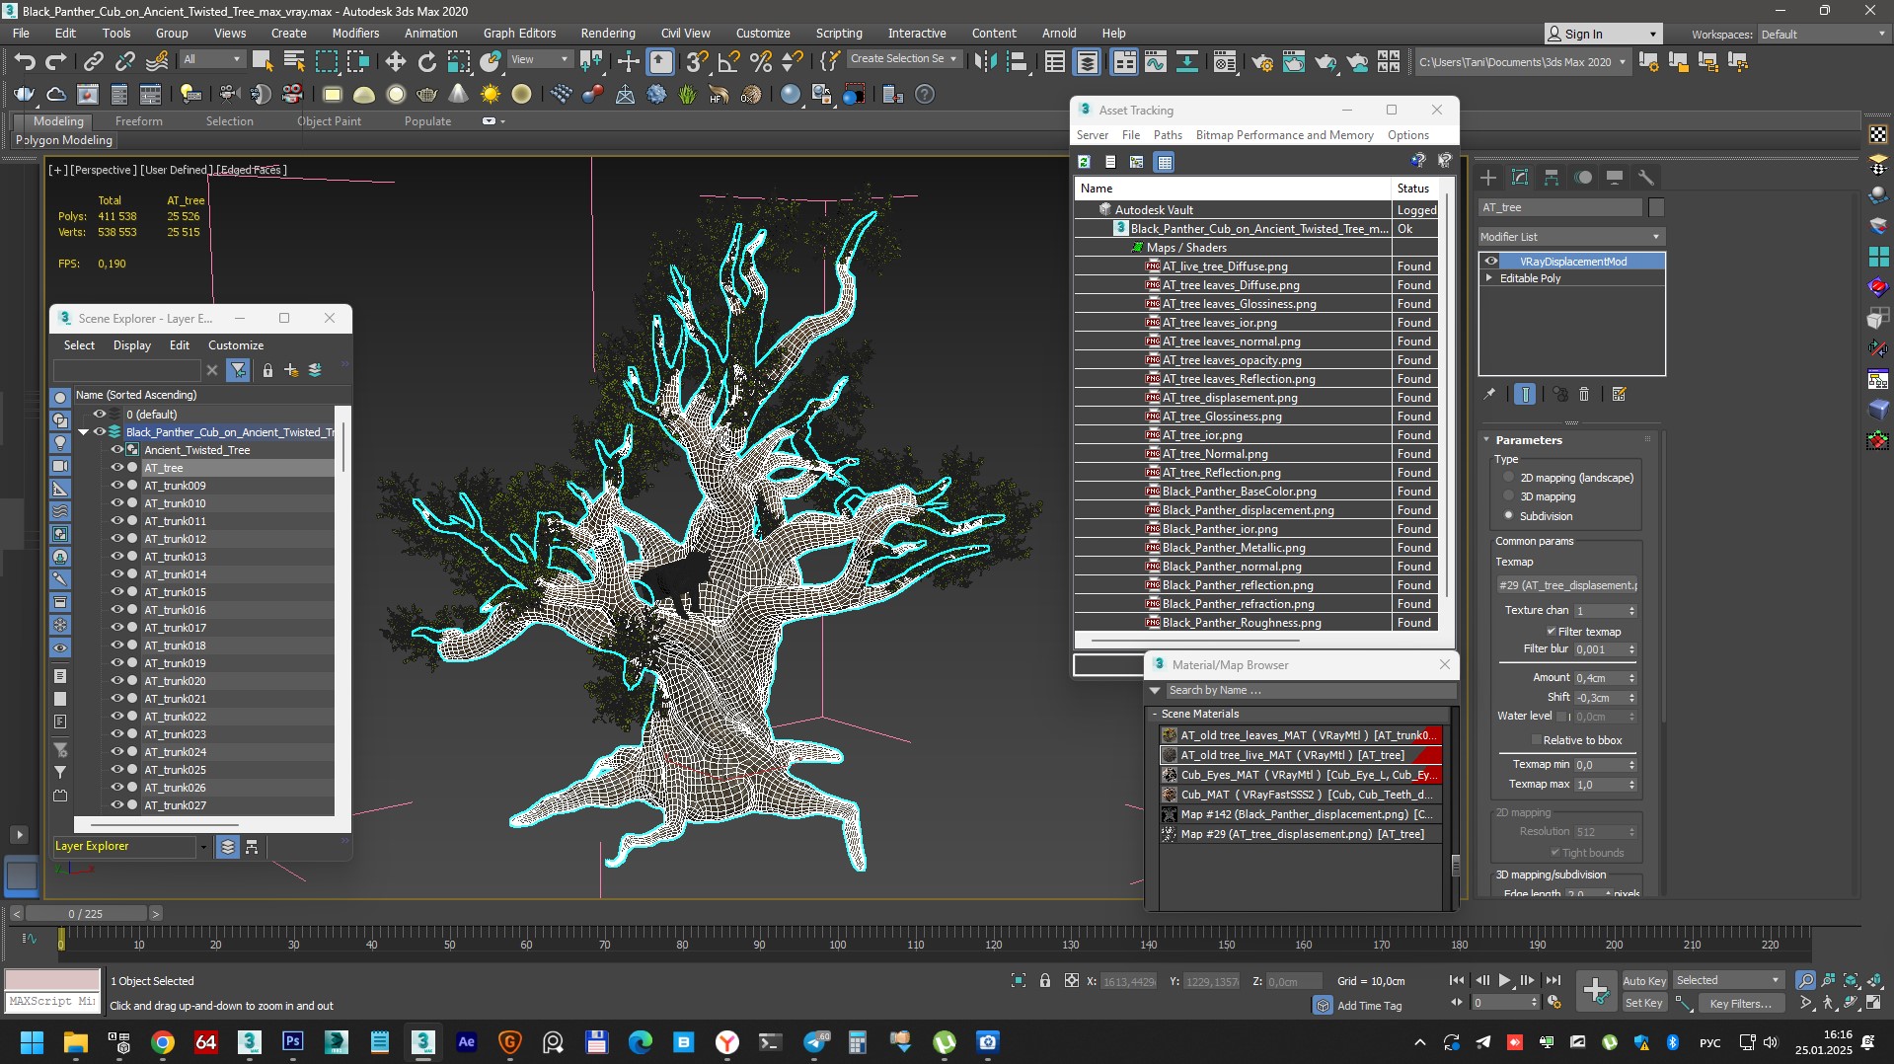This screenshot has height=1064, width=1894.
Task: Click Amount spinner arrows
Action: click(1631, 678)
